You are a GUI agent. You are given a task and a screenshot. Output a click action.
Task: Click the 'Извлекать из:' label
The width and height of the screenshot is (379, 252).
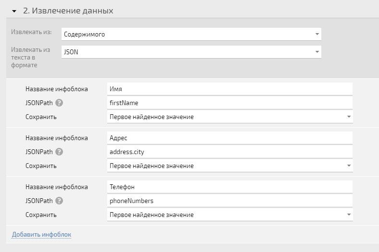coord(31,32)
